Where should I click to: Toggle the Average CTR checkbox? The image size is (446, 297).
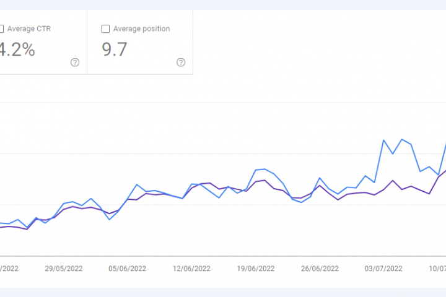[x=1, y=28]
